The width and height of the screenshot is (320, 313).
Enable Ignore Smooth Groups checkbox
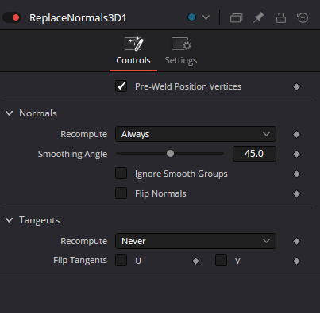(x=121, y=174)
